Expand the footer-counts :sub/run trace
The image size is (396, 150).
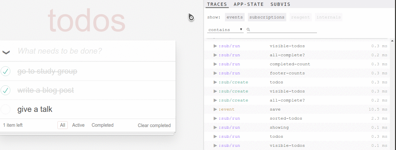215,73
